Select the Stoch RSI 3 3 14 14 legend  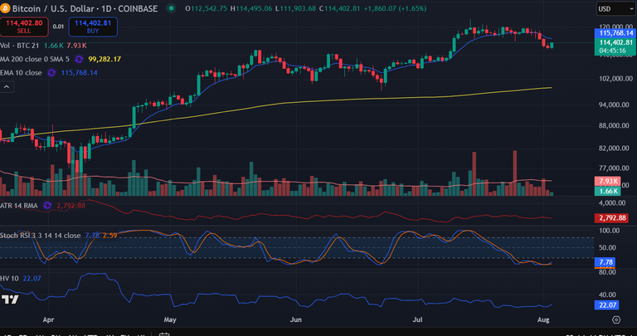pos(40,236)
